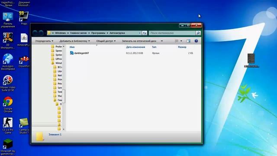
Task: Launch the Minecraft by gameminec shortcut
Action: [x=8, y=147]
